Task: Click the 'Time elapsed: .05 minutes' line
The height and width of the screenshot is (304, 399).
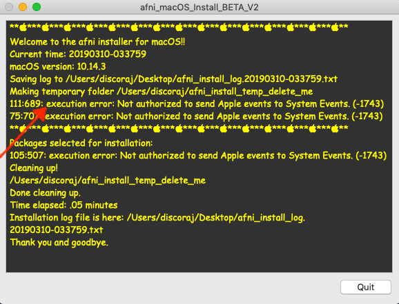Action: coord(64,205)
